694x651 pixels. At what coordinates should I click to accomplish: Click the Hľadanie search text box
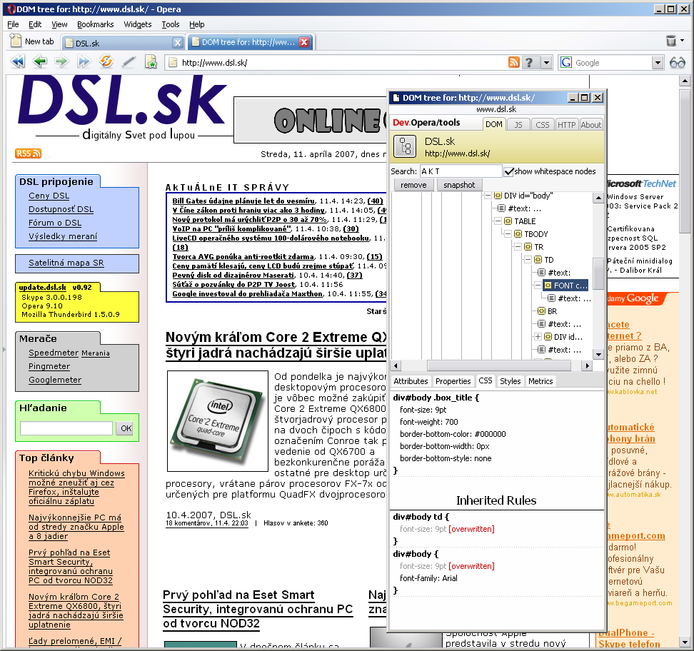[66, 428]
